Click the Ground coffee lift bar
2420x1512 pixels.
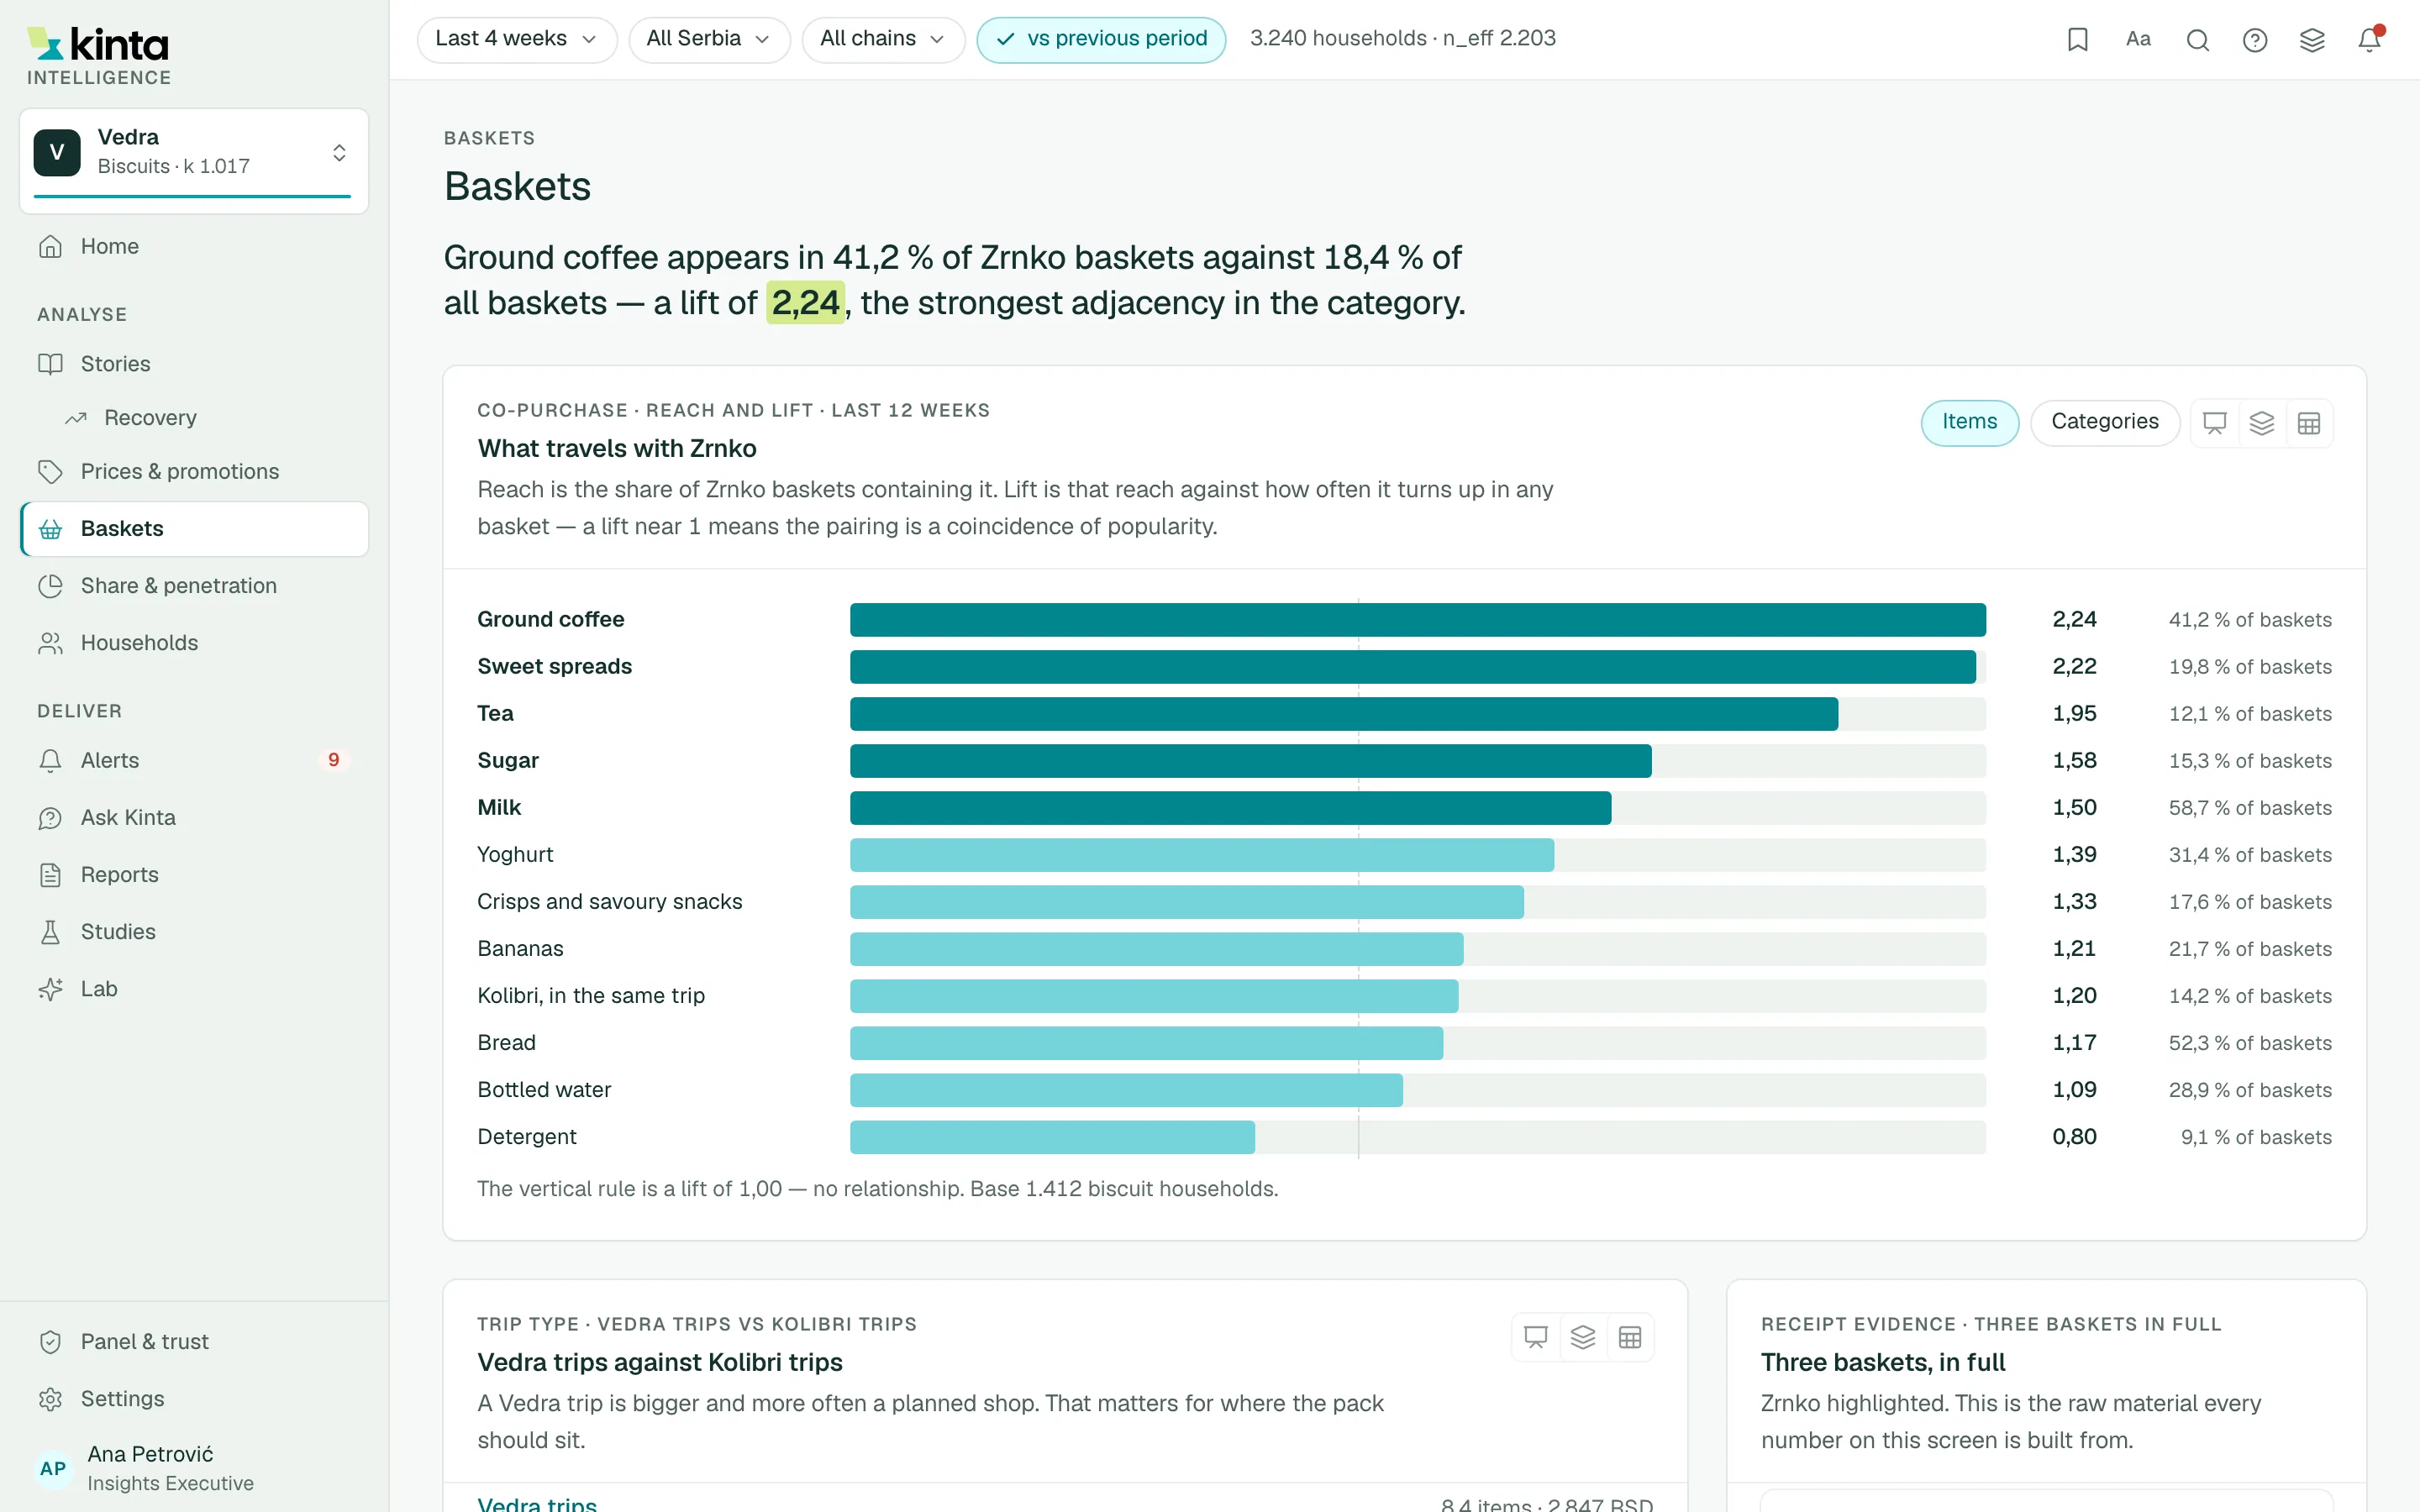[1417, 620]
